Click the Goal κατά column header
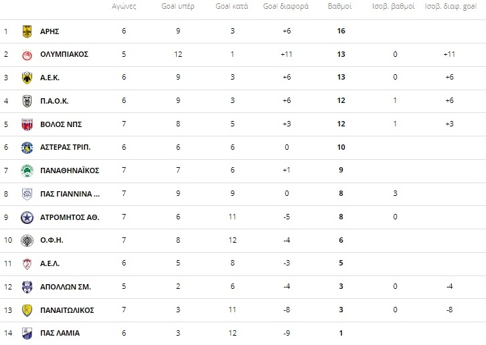Screen dimensions: 486x345 click(232, 7)
